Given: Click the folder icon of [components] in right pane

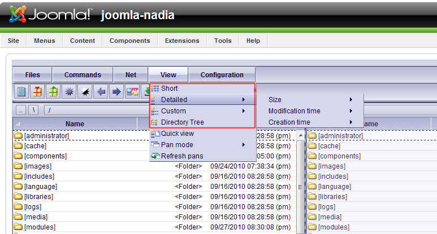Looking at the screenshot, I should pyautogui.click(x=312, y=156).
